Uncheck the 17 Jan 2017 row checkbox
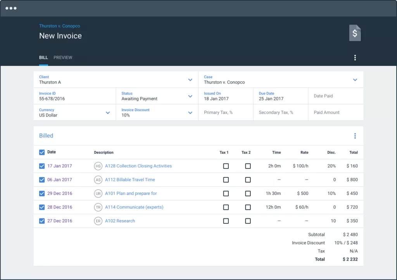Viewport: 397px width, 280px height. pyautogui.click(x=42, y=166)
